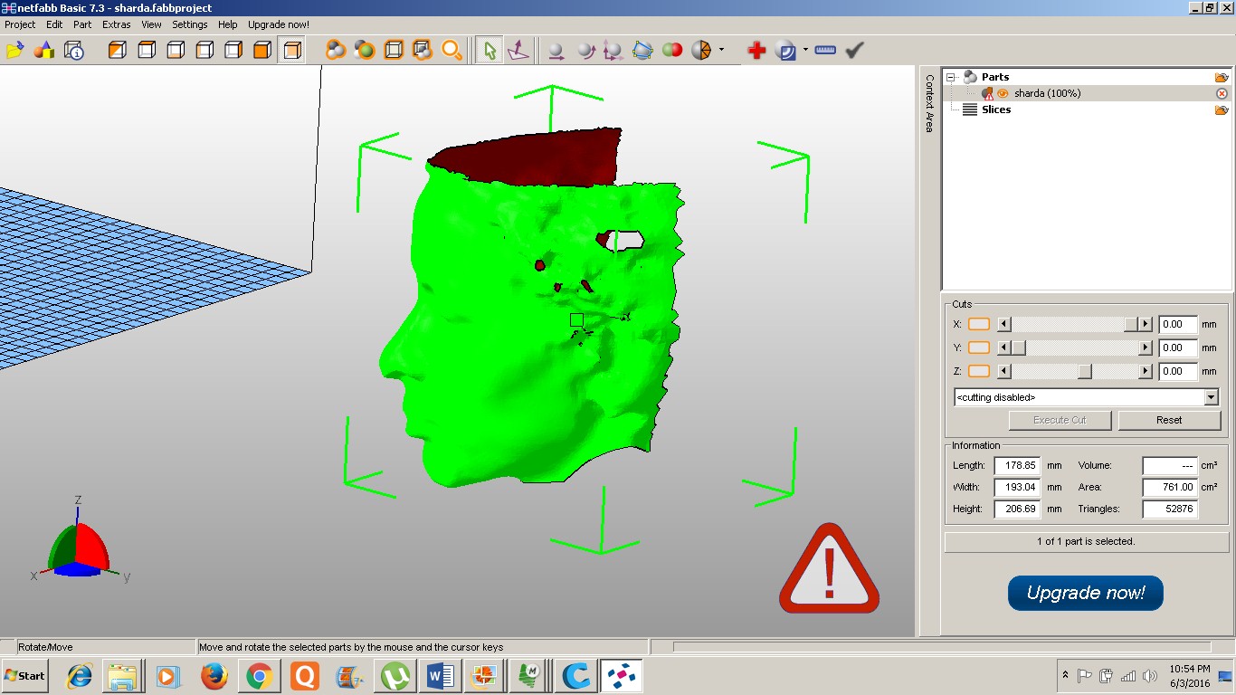Toggle the Z cut orange indicator
Image resolution: width=1236 pixels, height=695 pixels.
coord(979,371)
